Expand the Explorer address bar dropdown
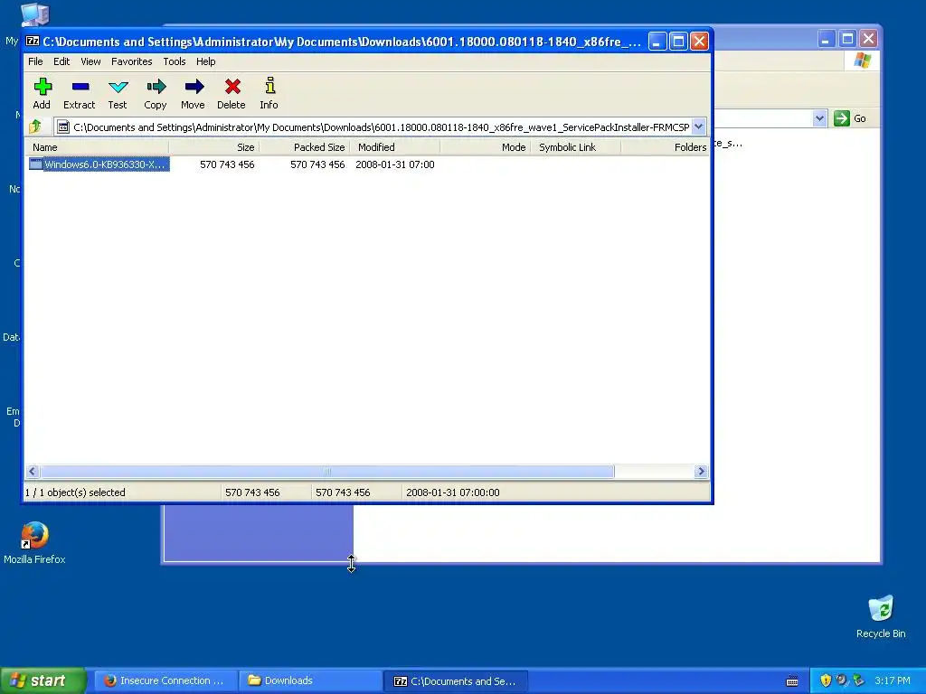This screenshot has height=694, width=926. tap(819, 118)
